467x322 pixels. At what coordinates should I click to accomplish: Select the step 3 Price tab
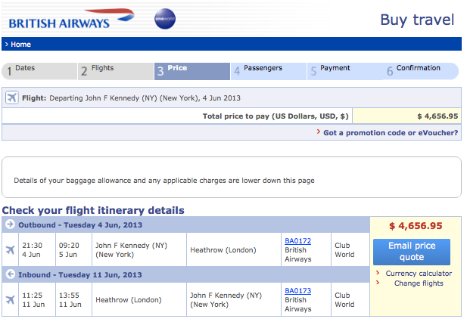click(x=191, y=71)
